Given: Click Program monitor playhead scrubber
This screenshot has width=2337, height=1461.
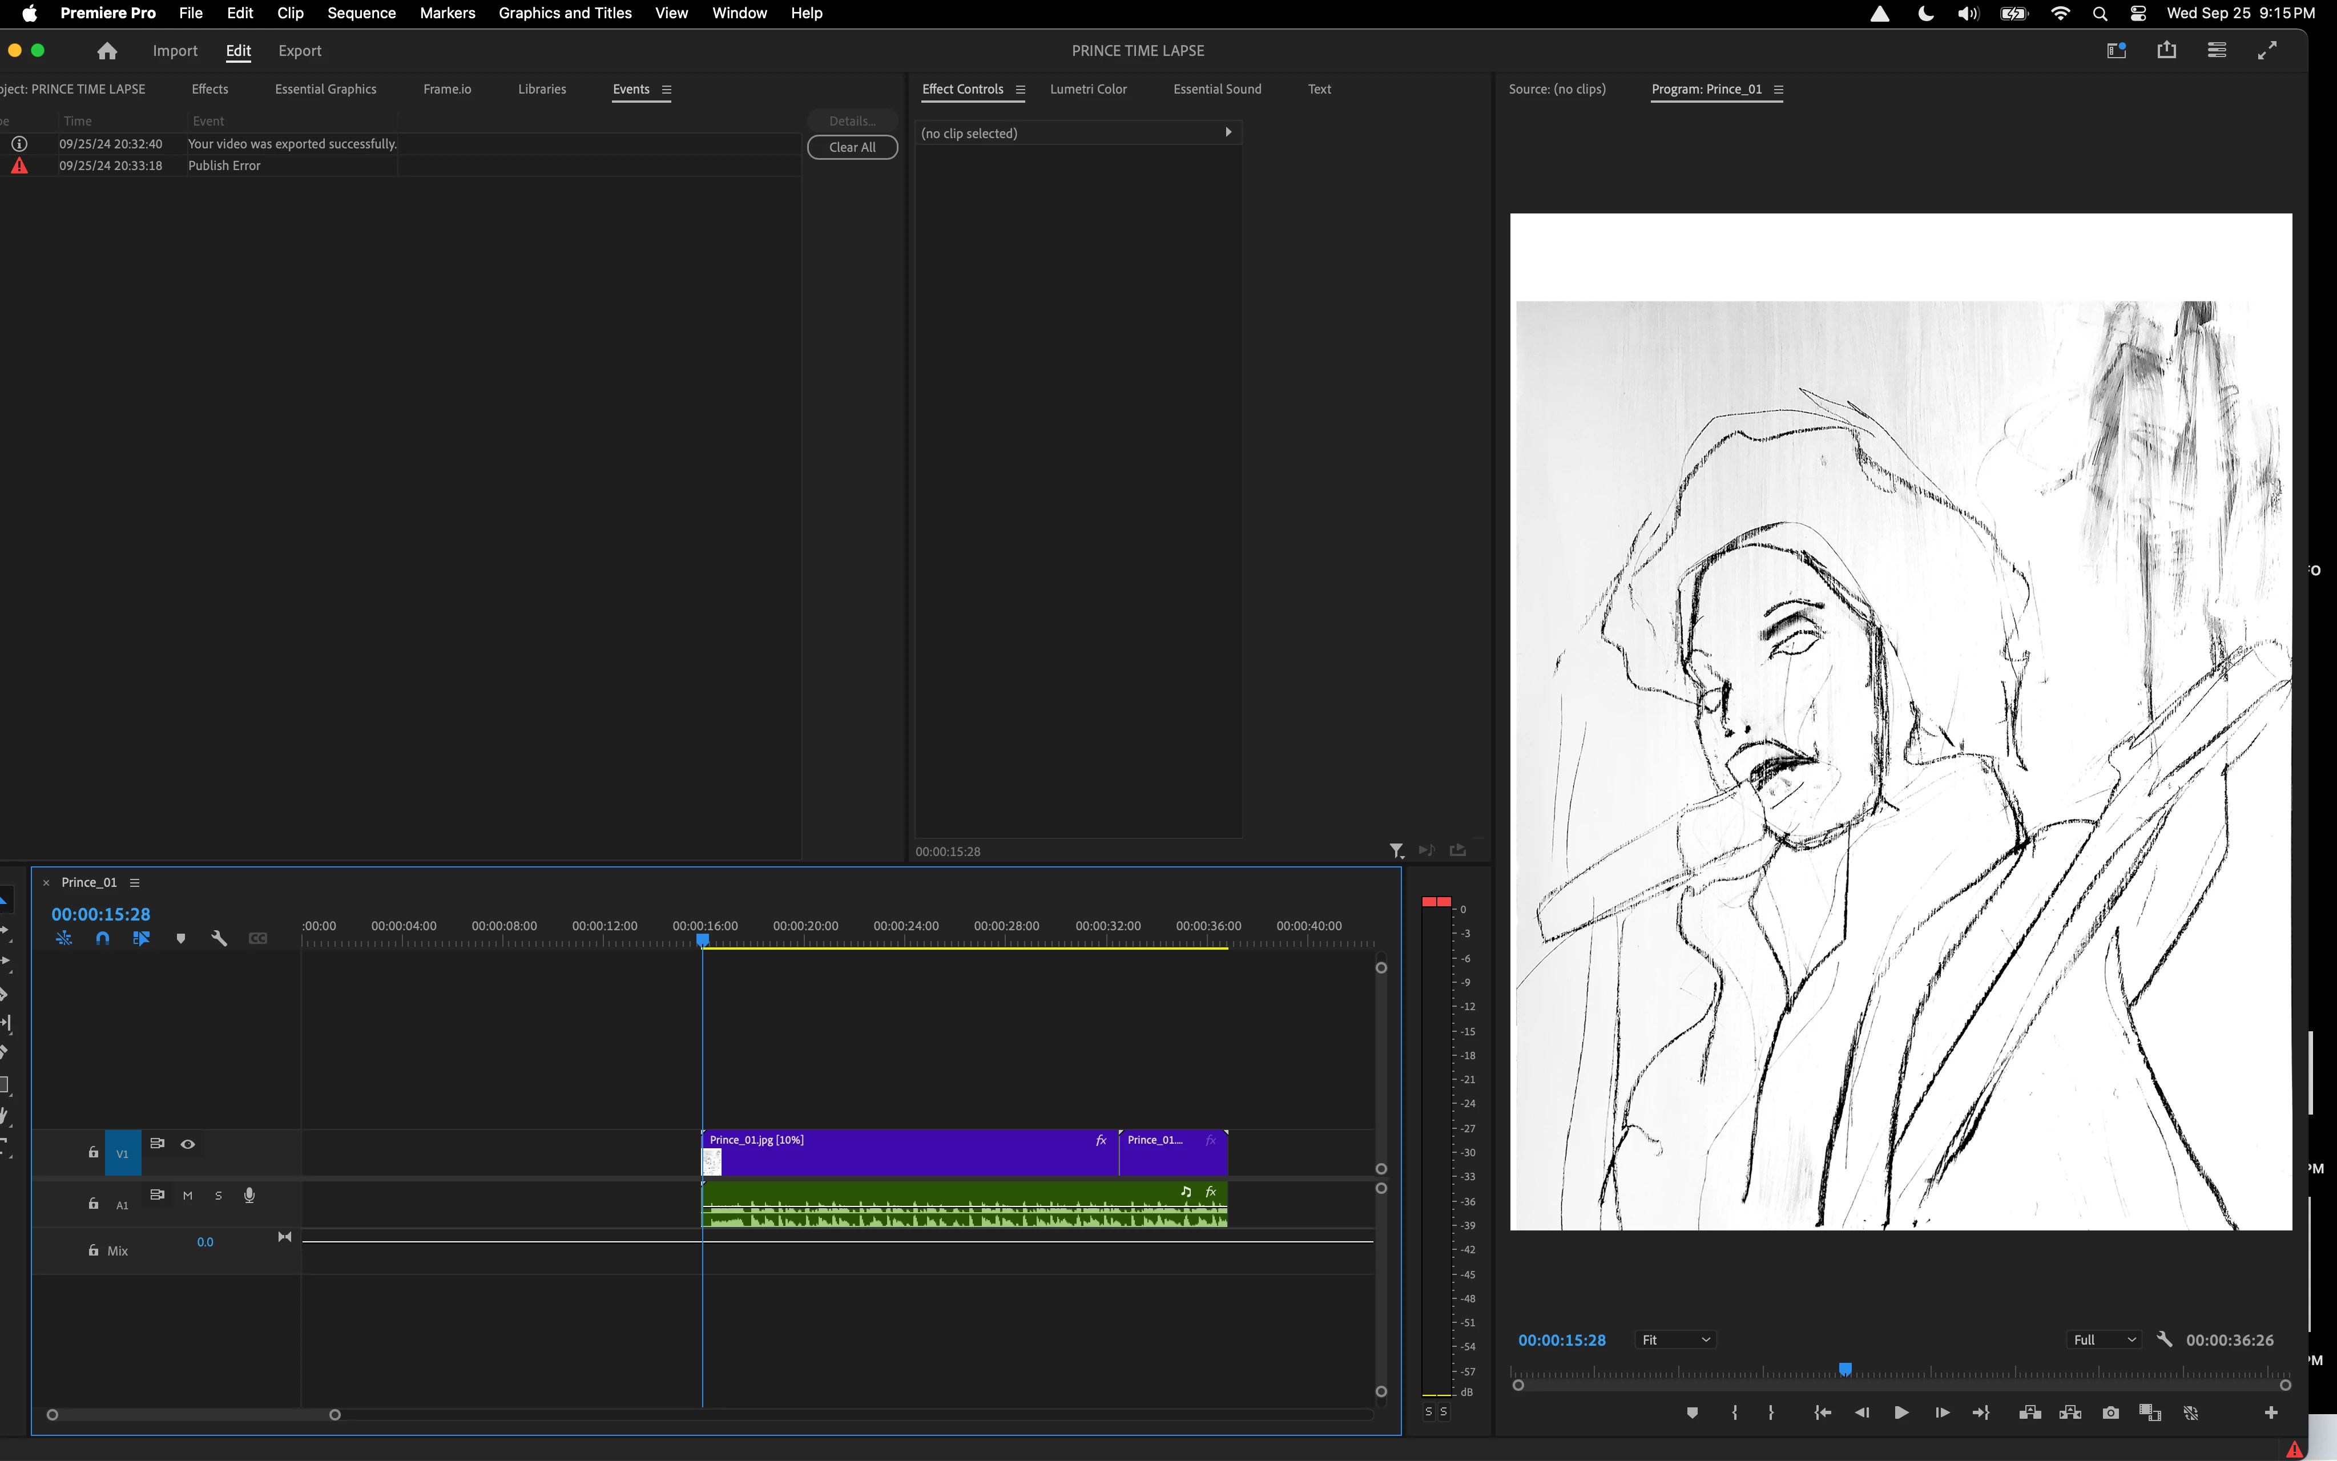Looking at the screenshot, I should point(1845,1369).
